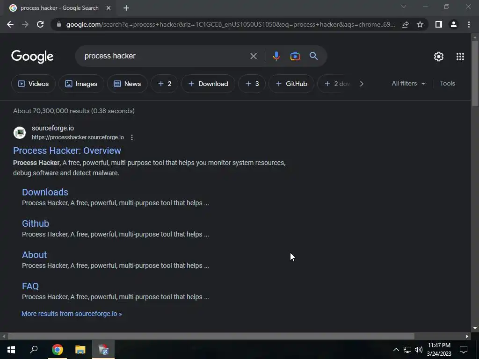The image size is (479, 359).
Task: Show hidden system tray icons
Action: tap(396, 350)
